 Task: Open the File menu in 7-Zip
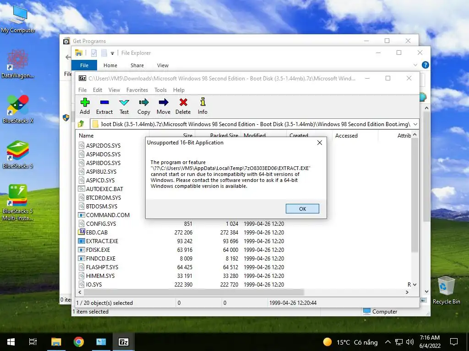pyautogui.click(x=82, y=90)
